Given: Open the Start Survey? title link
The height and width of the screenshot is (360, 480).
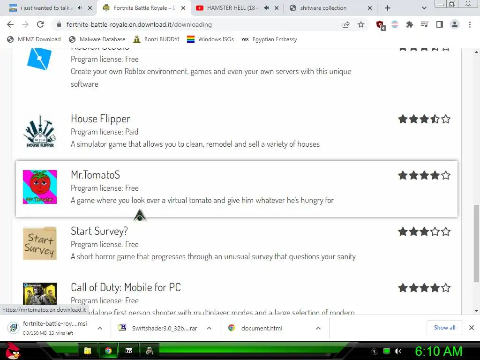Looking at the screenshot, I should (99, 231).
